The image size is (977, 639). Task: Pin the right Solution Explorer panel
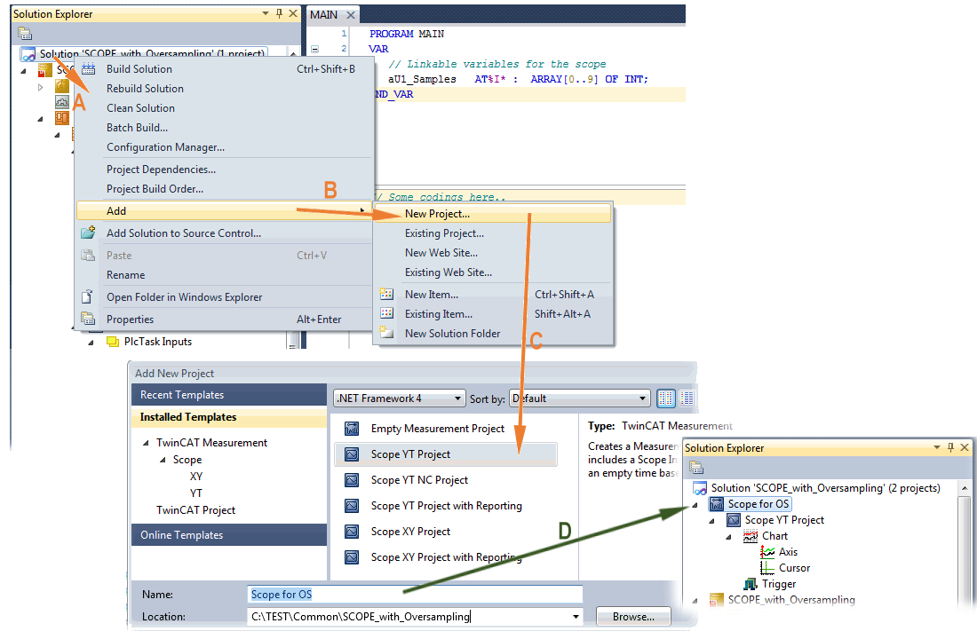[951, 448]
